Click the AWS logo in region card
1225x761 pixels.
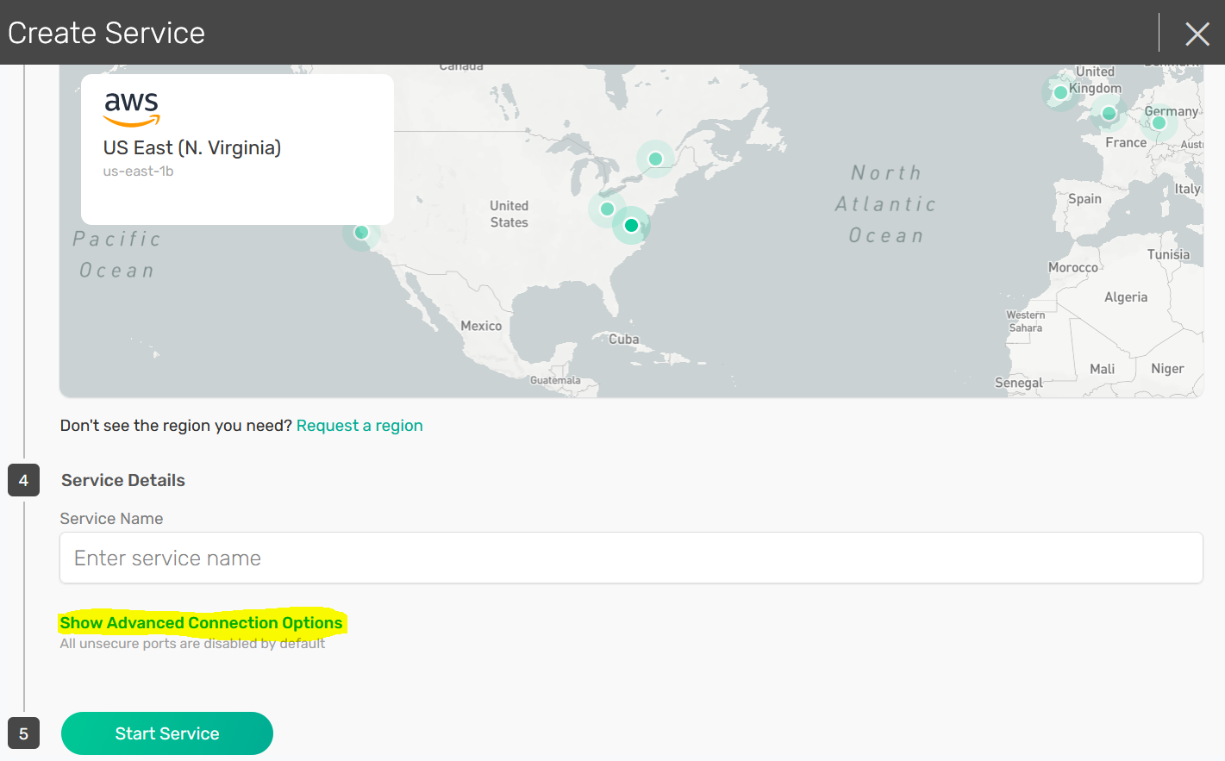(132, 109)
